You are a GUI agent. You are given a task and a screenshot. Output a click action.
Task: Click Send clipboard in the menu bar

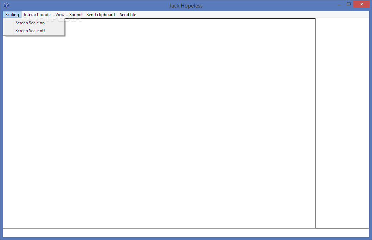tap(101, 14)
